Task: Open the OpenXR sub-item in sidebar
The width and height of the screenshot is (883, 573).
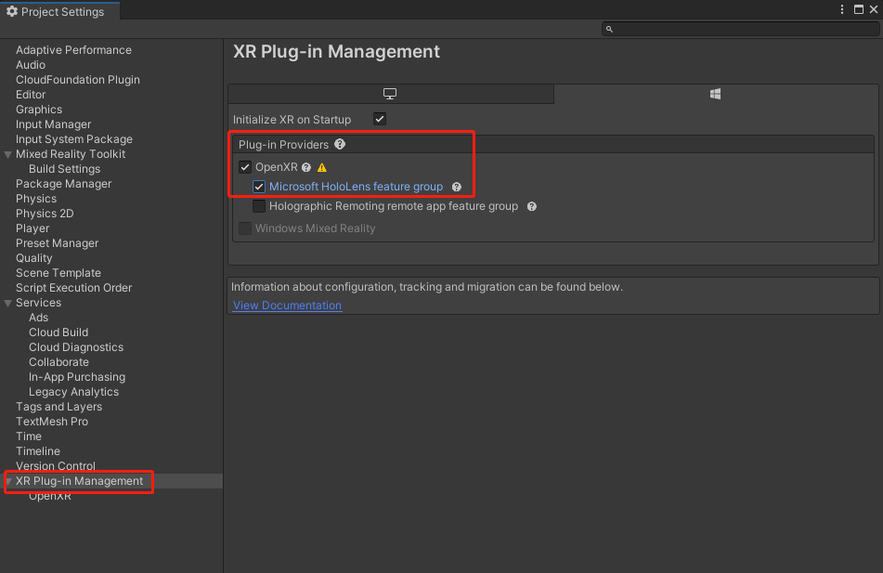Action: click(x=50, y=496)
